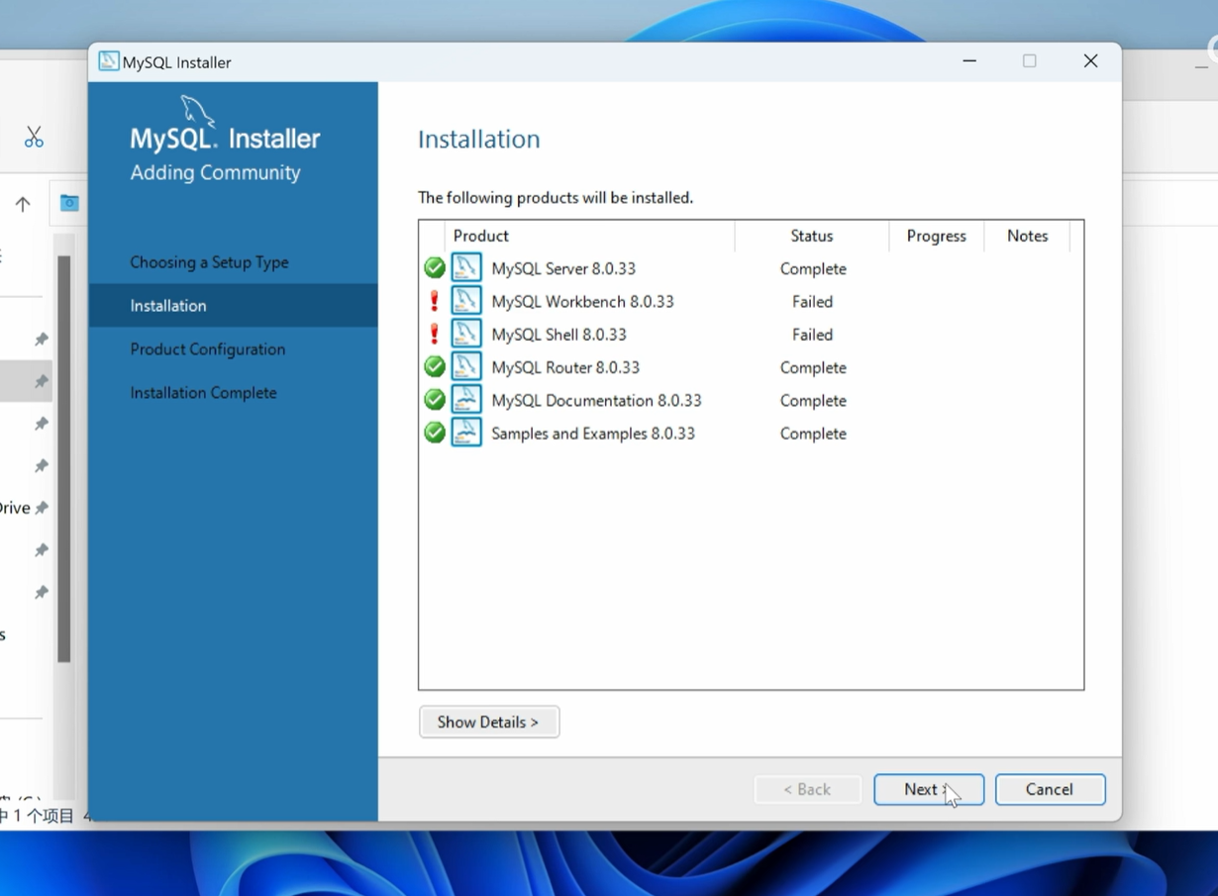Select Choosing a Setup Type step
Viewport: 1218px width, 896px height.
(x=210, y=262)
